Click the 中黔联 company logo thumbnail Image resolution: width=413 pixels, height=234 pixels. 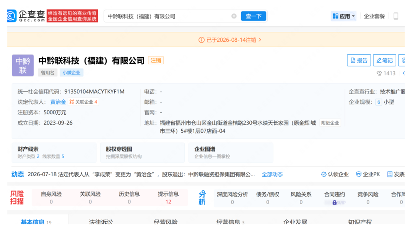tap(23, 65)
